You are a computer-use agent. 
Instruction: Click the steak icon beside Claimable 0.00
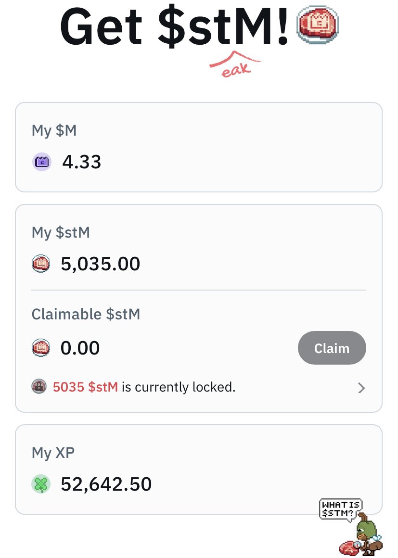pyautogui.click(x=41, y=348)
